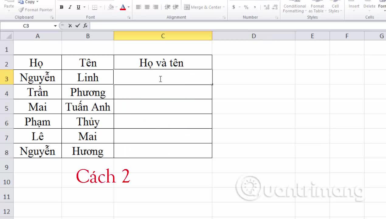The width and height of the screenshot is (386, 219).
Task: Center text horizontally
Action: click(x=147, y=7)
